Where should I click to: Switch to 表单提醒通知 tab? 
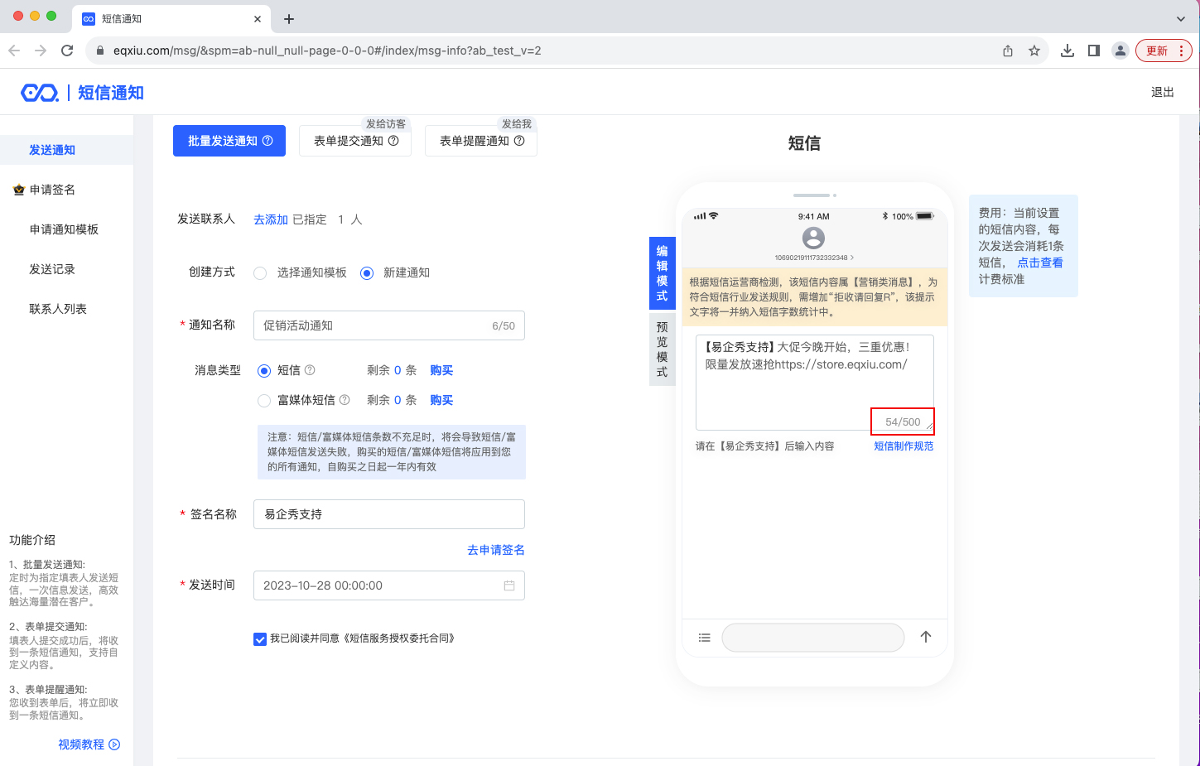tap(481, 141)
